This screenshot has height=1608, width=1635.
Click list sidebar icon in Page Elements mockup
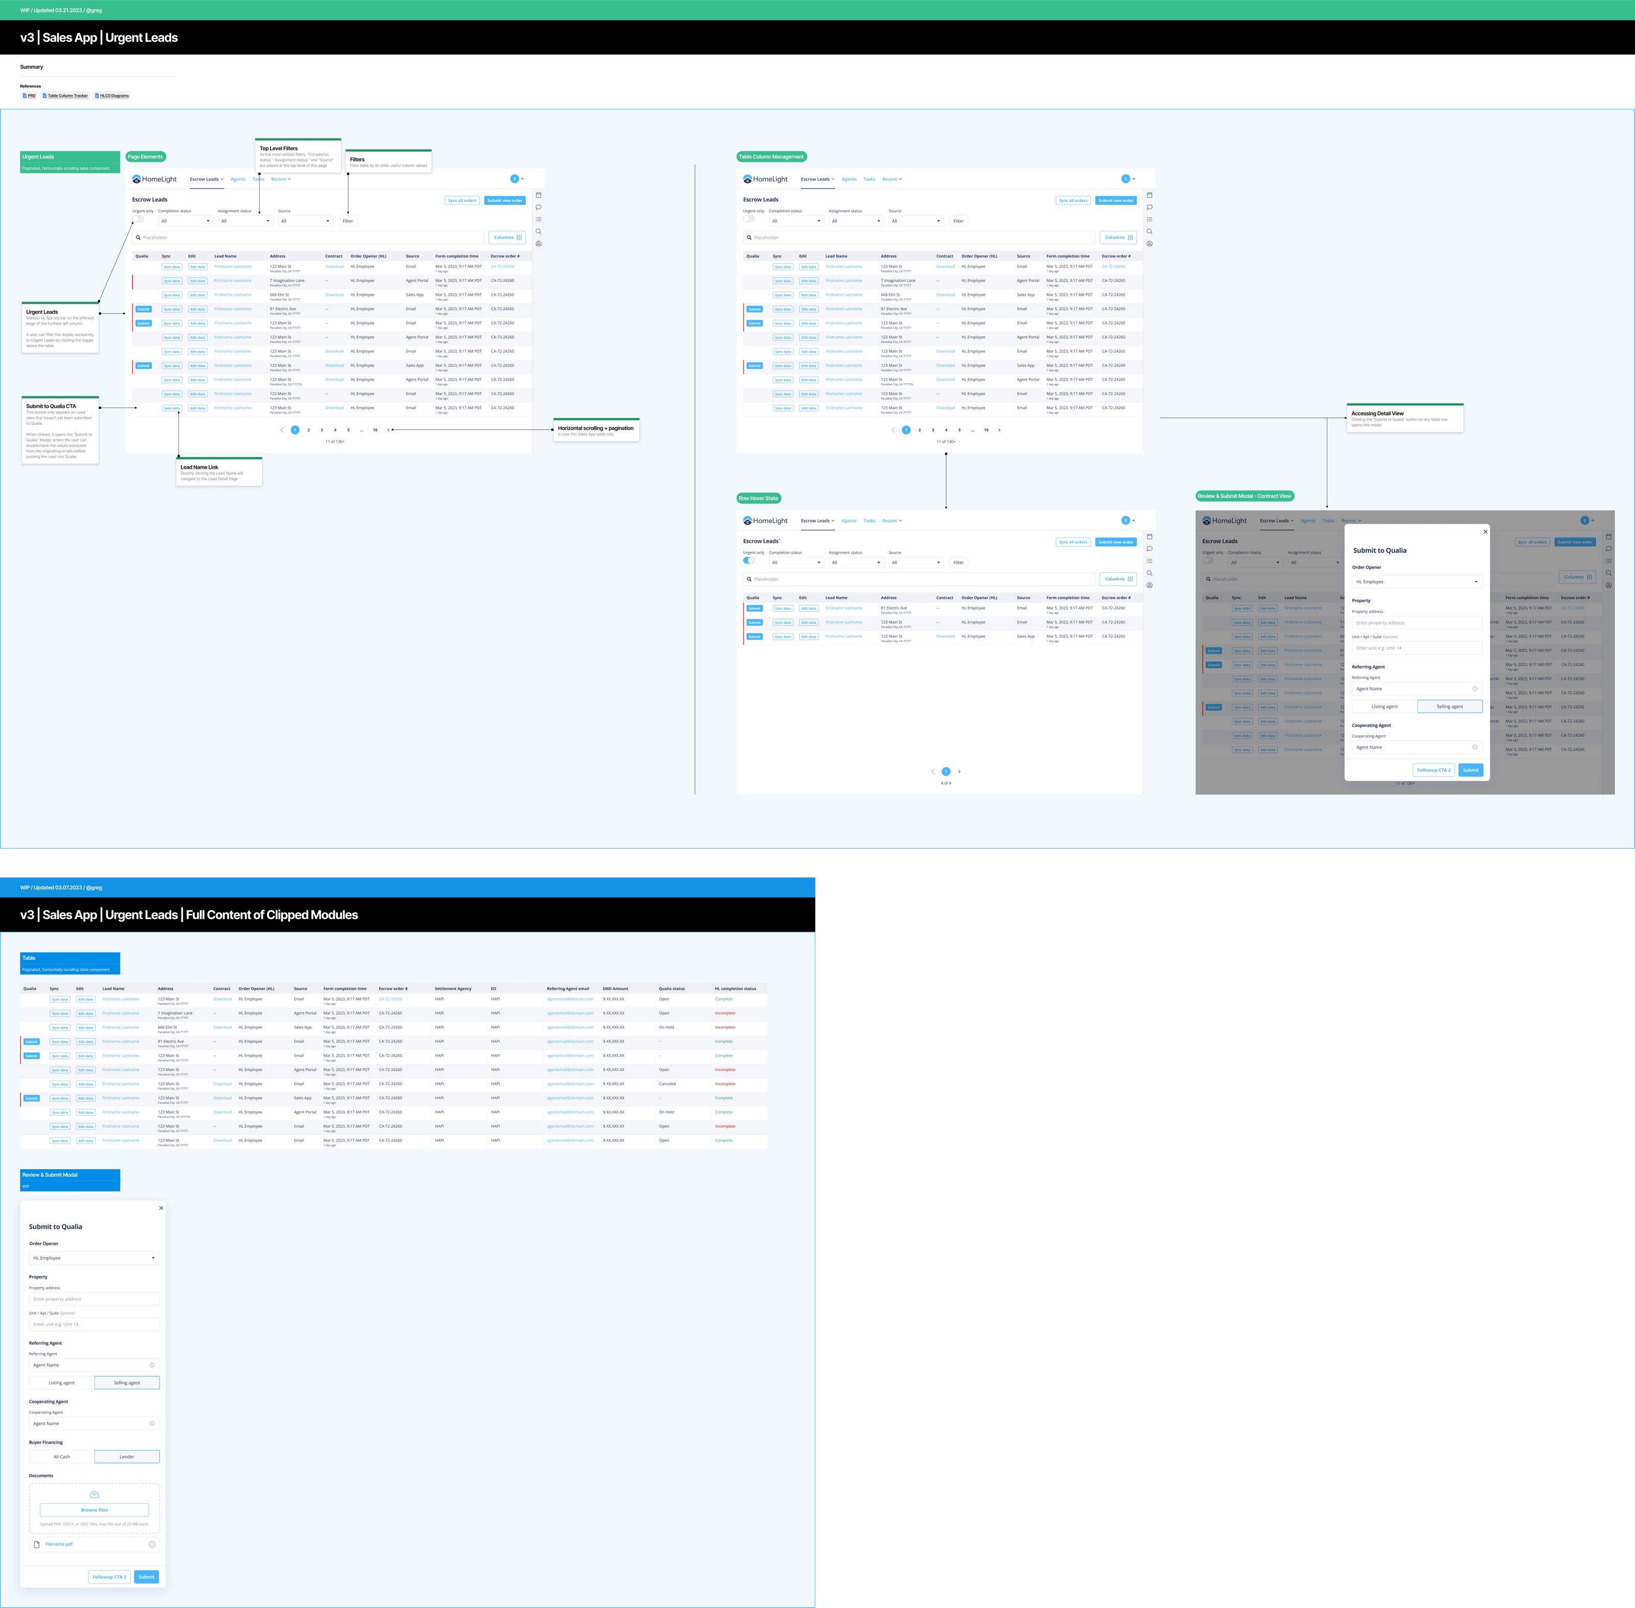pyautogui.click(x=538, y=220)
